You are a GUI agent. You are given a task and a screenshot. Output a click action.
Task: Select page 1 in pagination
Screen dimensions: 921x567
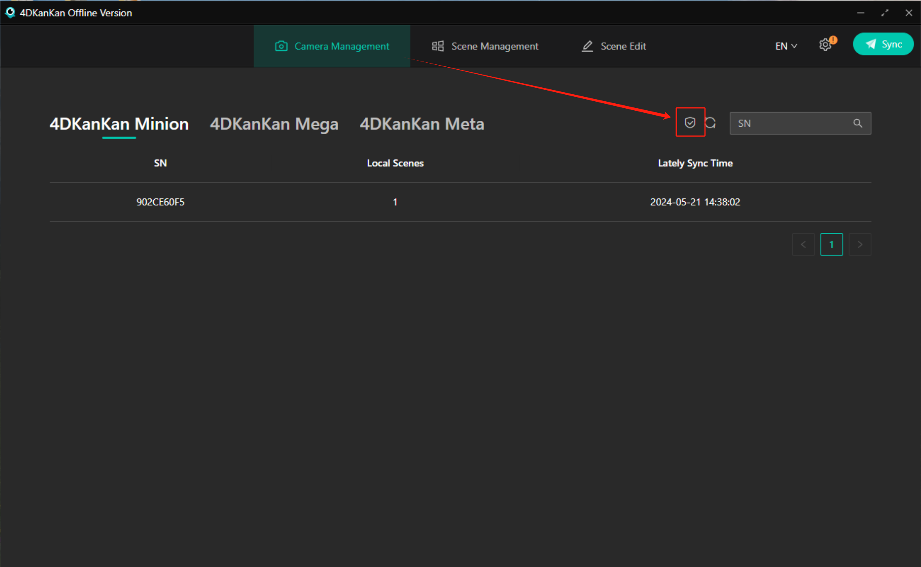831,244
